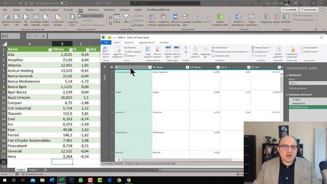Click the Condividi button
This screenshot has width=327, height=184.
click(x=289, y=10)
